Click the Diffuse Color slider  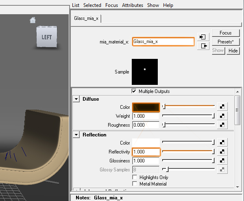click(188, 106)
